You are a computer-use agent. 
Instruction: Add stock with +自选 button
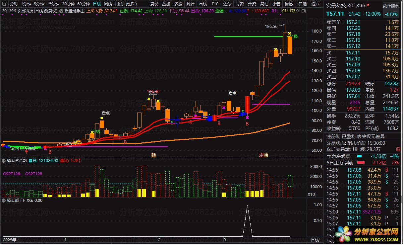tap(301, 4)
